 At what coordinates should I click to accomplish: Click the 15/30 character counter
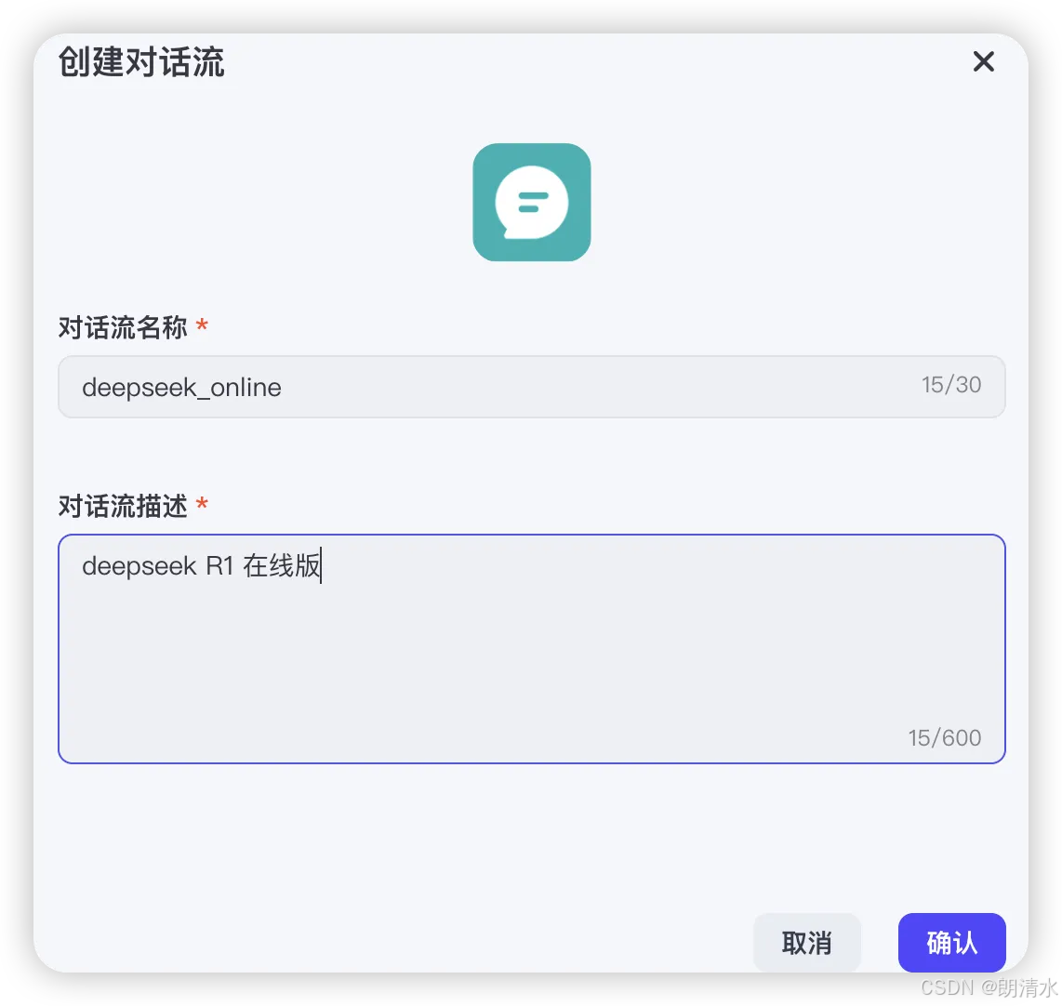(x=951, y=385)
